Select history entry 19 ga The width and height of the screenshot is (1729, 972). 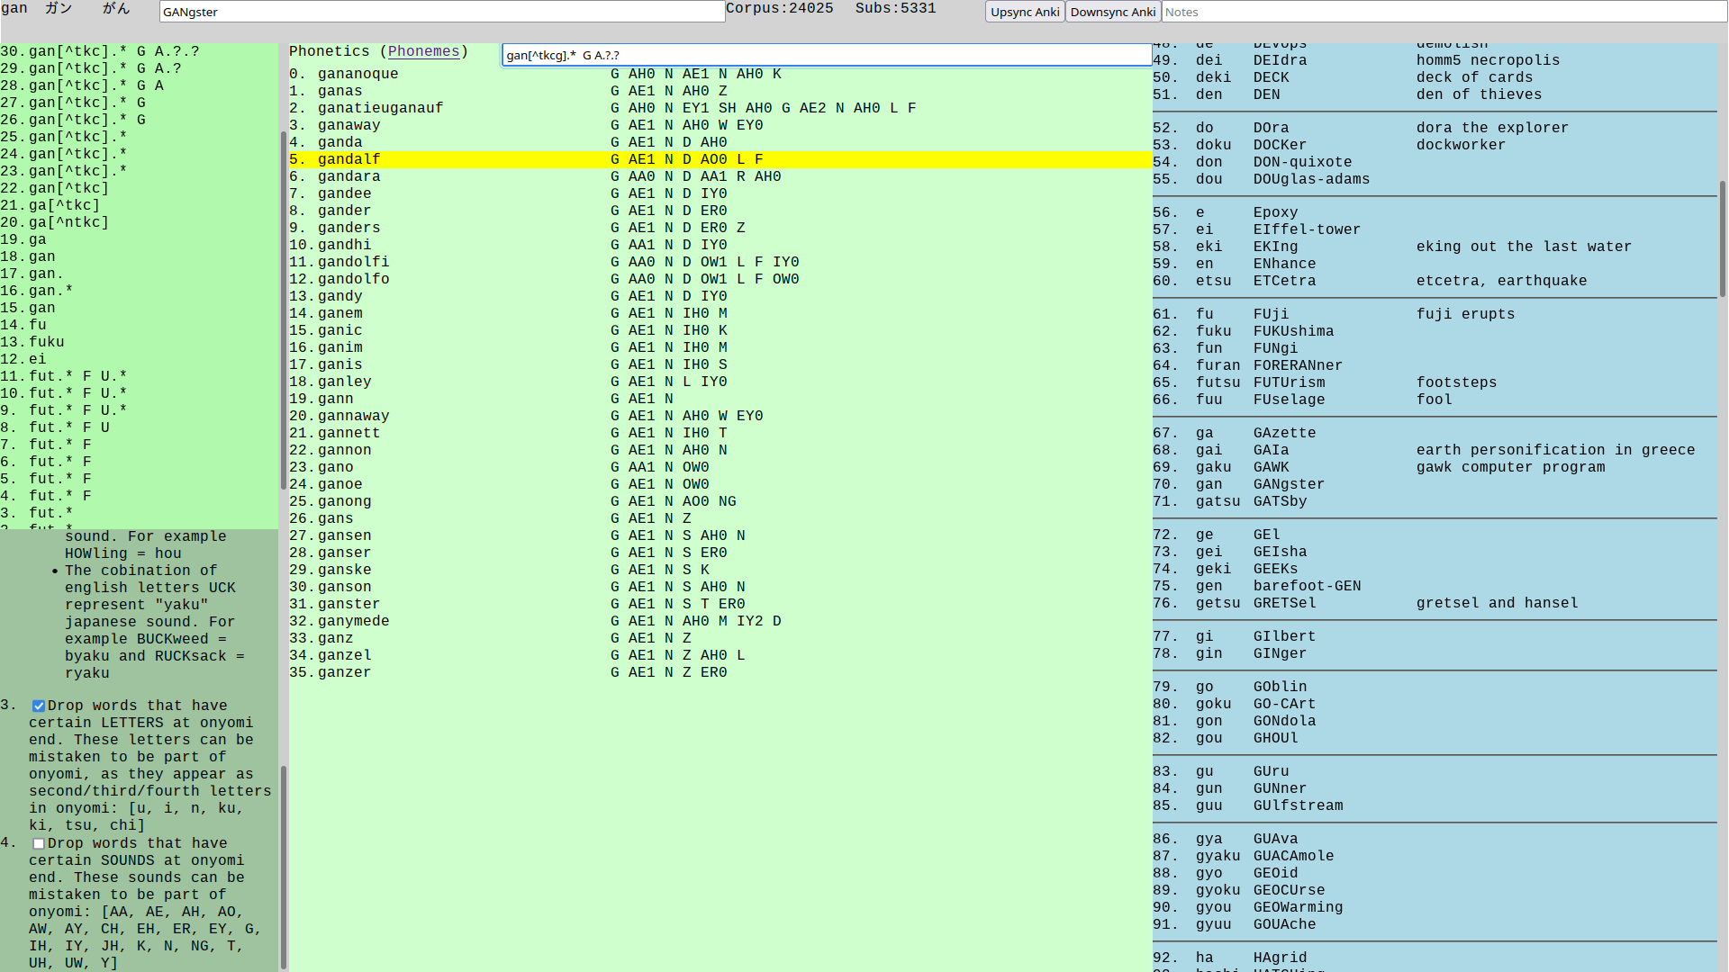(37, 239)
